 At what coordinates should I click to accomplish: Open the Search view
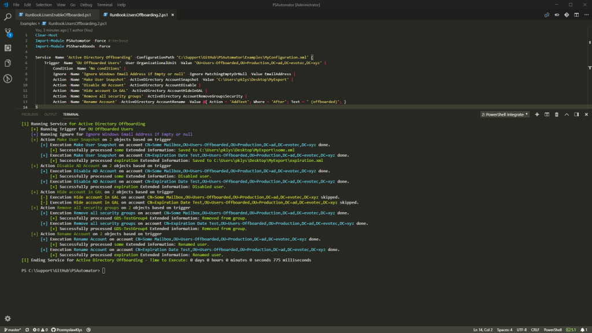(8, 17)
